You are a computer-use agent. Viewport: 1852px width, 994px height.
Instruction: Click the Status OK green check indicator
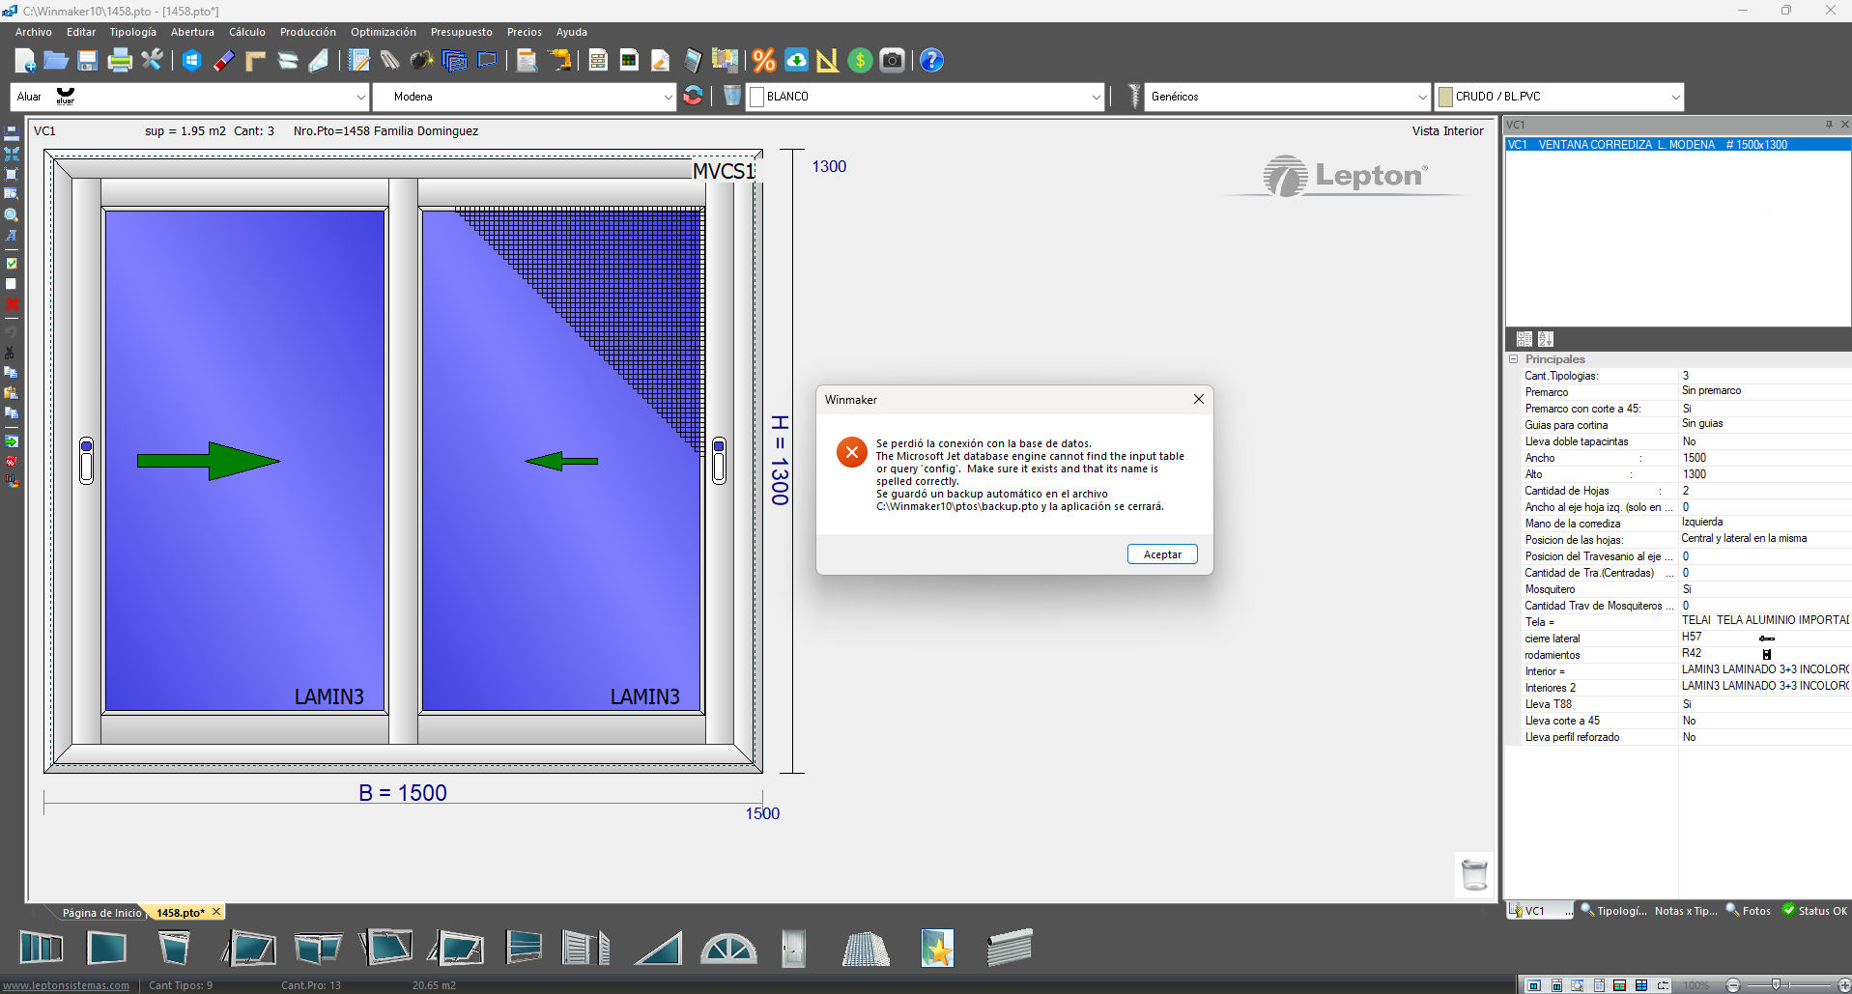pyautogui.click(x=1814, y=911)
